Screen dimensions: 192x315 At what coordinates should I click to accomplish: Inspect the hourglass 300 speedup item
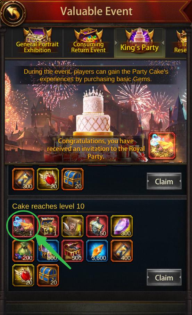point(23,179)
